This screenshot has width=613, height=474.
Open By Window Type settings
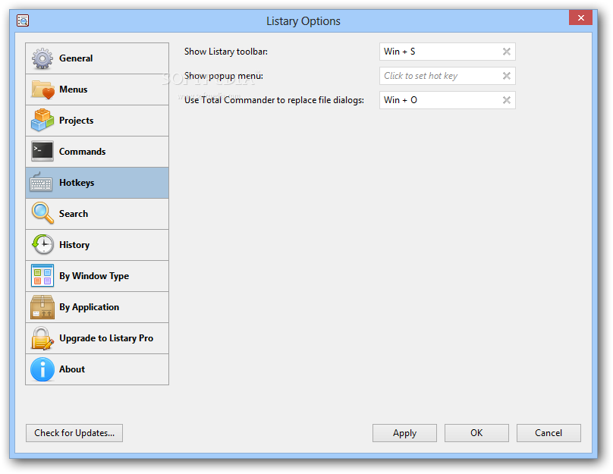click(97, 276)
